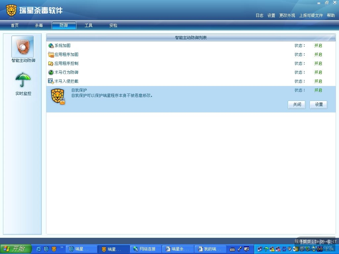Minimize the Rising antivirus window

tap(319, 3)
